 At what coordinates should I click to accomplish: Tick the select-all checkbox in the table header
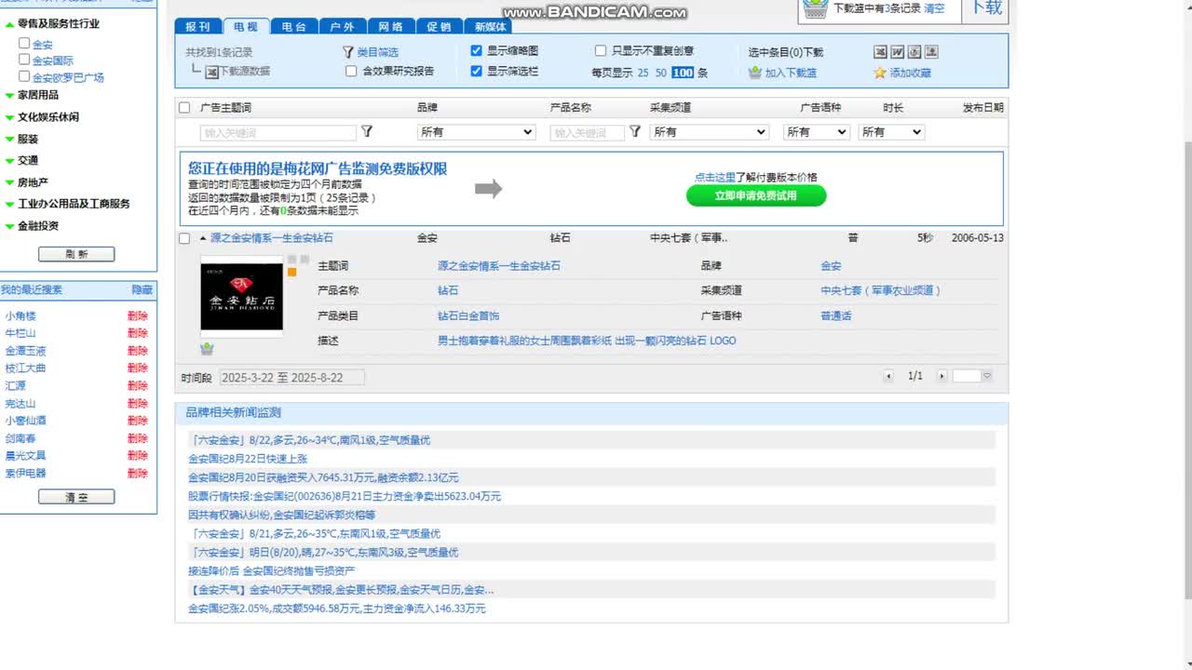[184, 108]
